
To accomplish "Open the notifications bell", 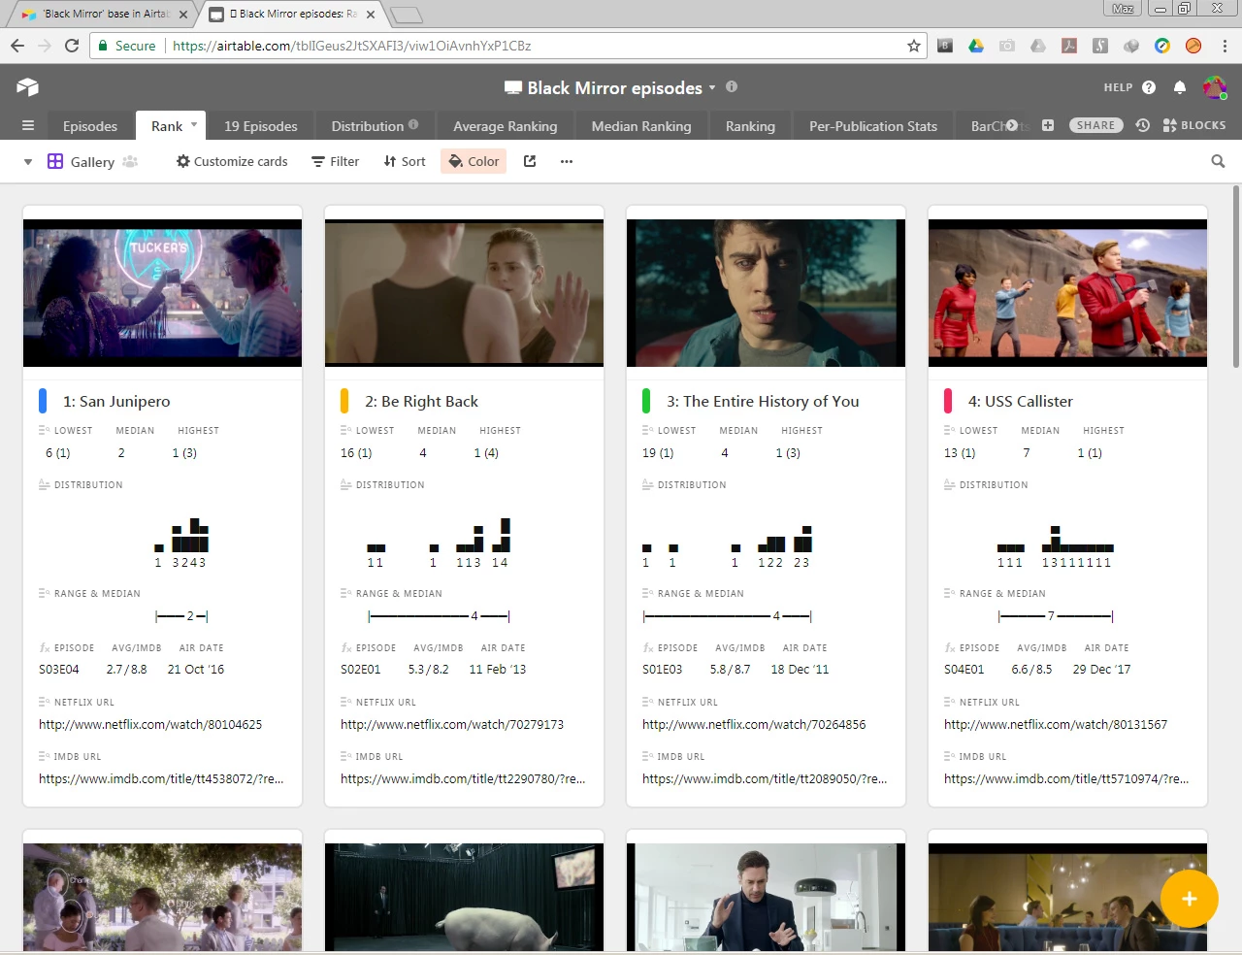I will [x=1180, y=87].
